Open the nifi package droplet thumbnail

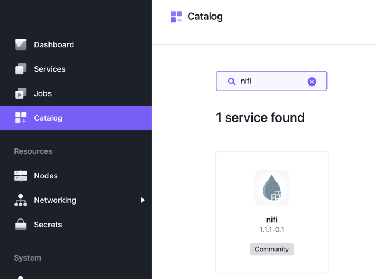pos(272,188)
